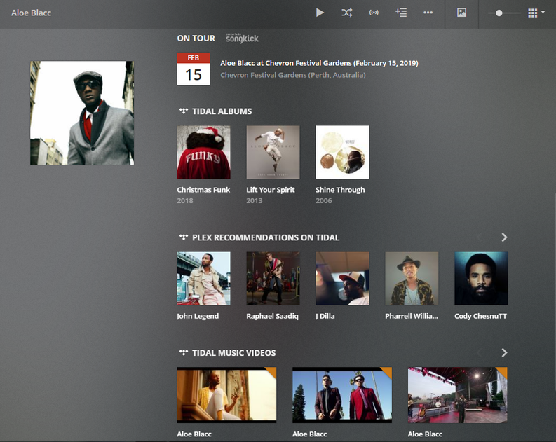Click the Christmas Funk album title
Image resolution: width=556 pixels, height=442 pixels.
click(203, 190)
